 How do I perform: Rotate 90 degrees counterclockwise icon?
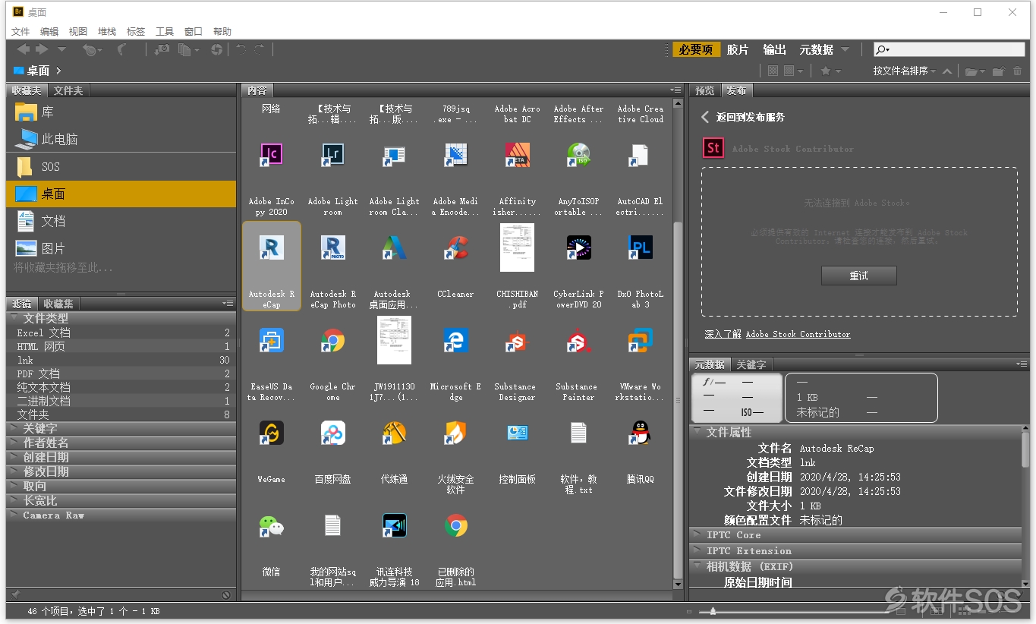pos(241,49)
